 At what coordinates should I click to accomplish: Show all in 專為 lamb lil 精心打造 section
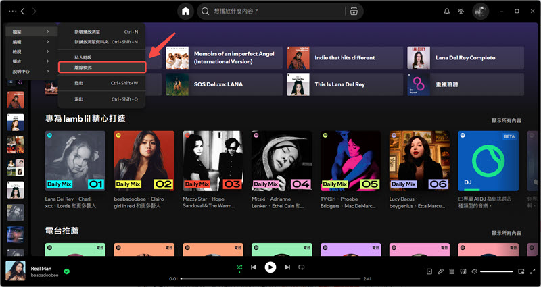506,121
